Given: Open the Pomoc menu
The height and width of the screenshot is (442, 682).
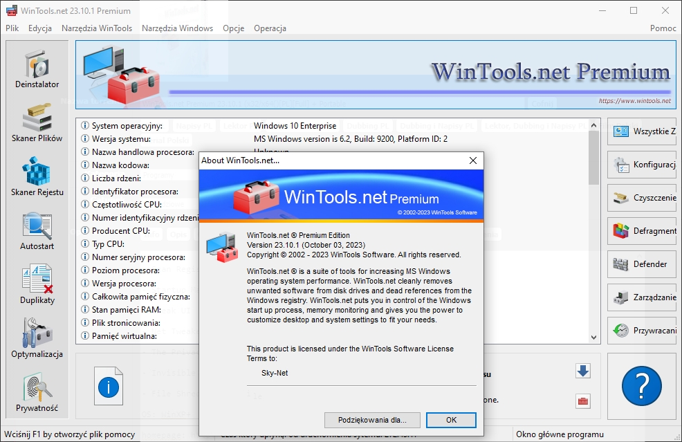Looking at the screenshot, I should click(x=663, y=28).
